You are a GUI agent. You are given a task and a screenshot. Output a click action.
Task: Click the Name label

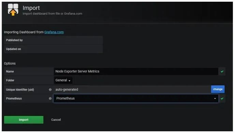tap(10, 71)
